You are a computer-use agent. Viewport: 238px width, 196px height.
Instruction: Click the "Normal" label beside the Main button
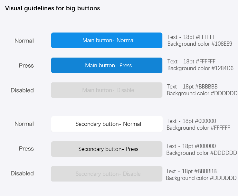click(24, 41)
